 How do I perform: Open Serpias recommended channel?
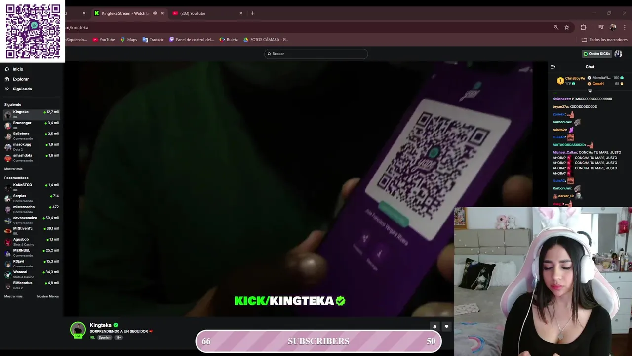[32, 198]
